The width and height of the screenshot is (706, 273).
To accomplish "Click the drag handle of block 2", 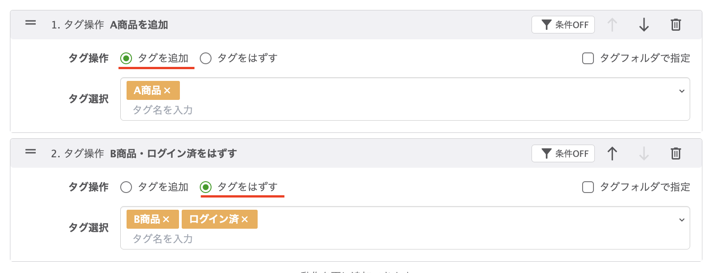I will click(x=30, y=152).
